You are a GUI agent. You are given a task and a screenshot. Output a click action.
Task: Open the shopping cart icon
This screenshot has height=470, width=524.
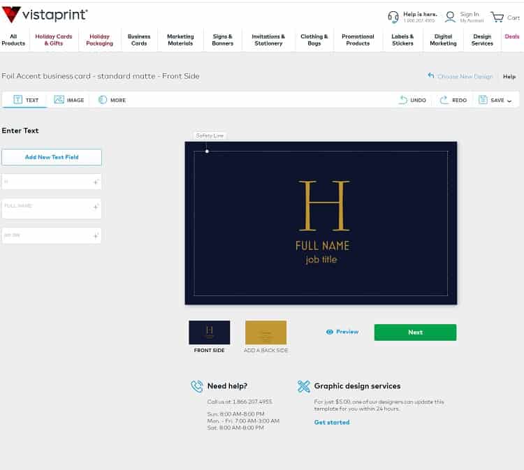click(497, 17)
